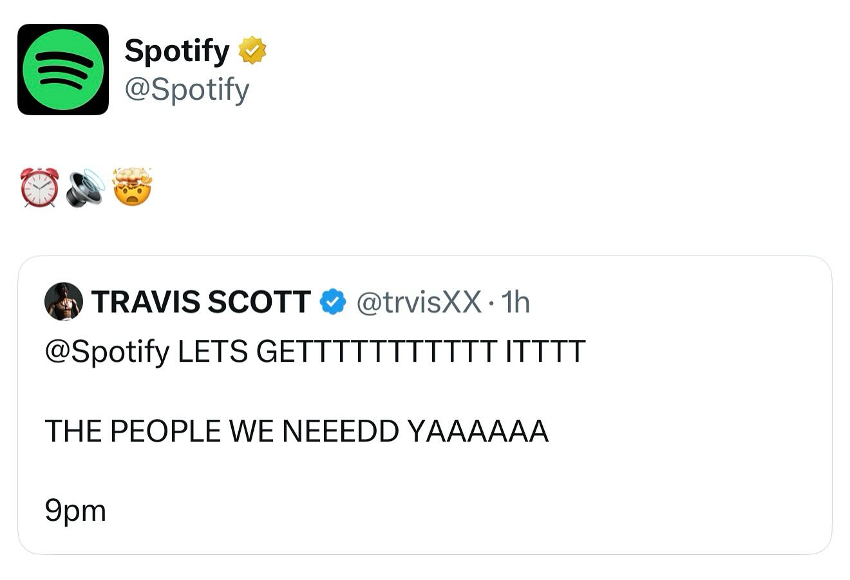The width and height of the screenshot is (850, 580).
Task: Click the '9pm' text in the quoted tweet
Action: (75, 511)
